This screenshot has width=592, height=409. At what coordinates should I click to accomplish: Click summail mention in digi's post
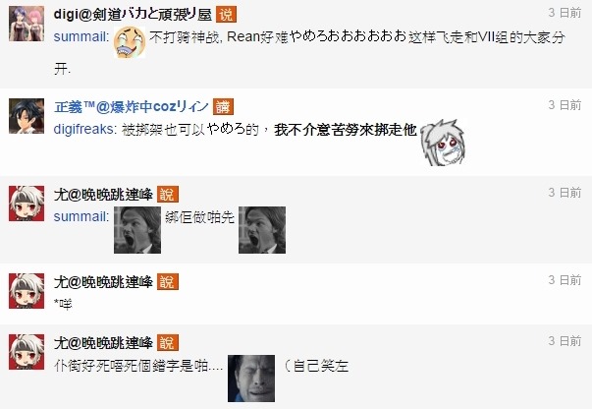(81, 37)
